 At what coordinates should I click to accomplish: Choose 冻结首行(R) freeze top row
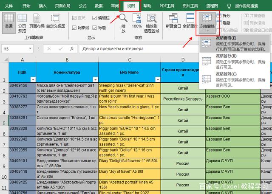(x=235, y=62)
